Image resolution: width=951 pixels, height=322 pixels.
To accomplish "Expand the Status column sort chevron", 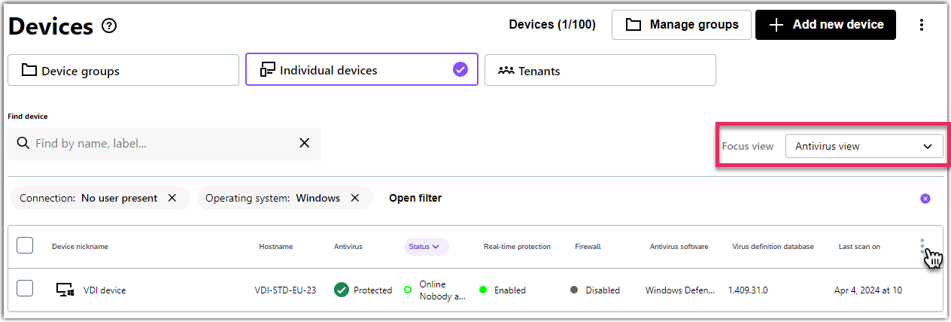I will [x=435, y=247].
